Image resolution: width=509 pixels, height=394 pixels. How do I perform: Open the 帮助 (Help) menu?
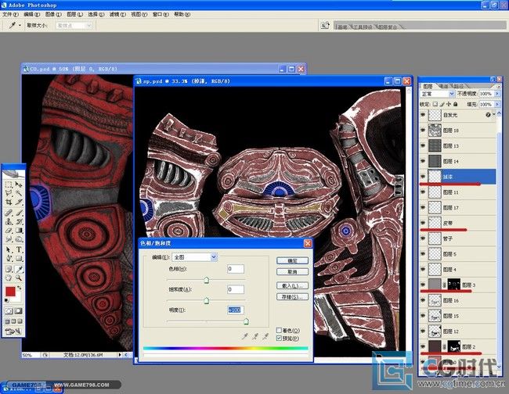click(182, 14)
